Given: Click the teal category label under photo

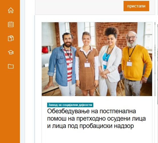Looking at the screenshot, I should pyautogui.click(x=70, y=105).
